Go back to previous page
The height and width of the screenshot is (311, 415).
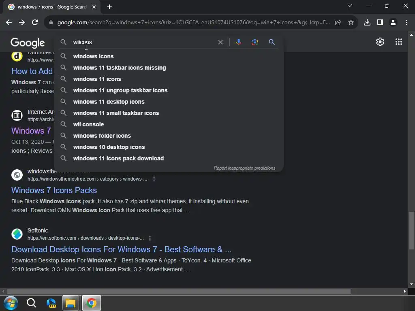pyautogui.click(x=9, y=23)
